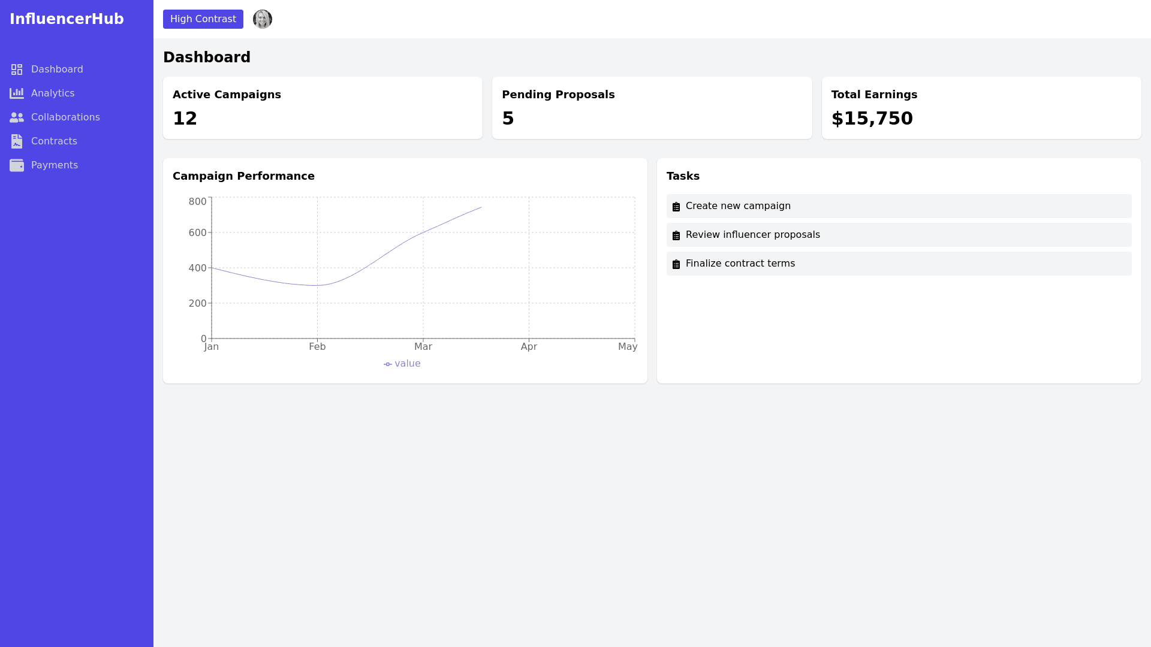The height and width of the screenshot is (647, 1151).
Task: Open the Analytics menu item
Action: coord(53,93)
